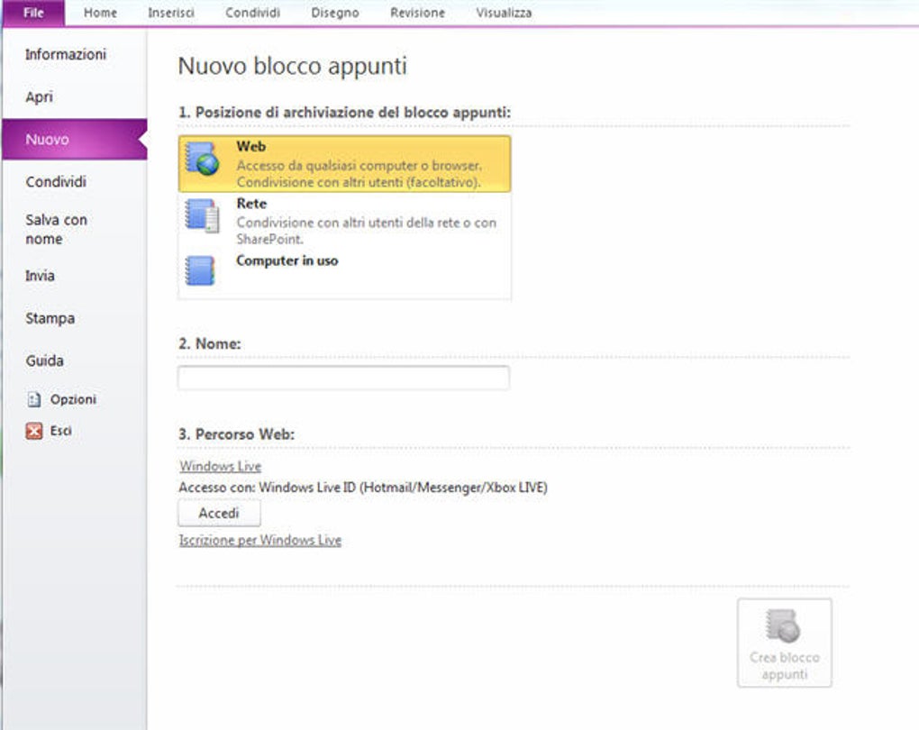Click the Rete network notebook icon
Screen dimensions: 919x730
click(202, 215)
